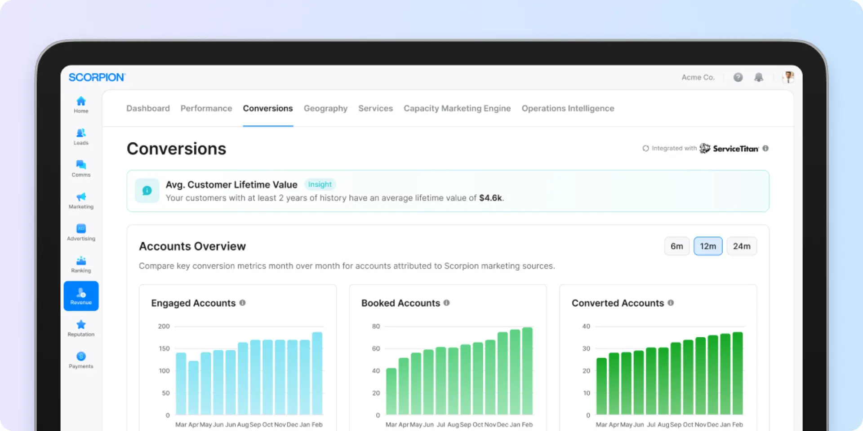Show info tooltip for Engaged Accounts
The width and height of the screenshot is (863, 431).
click(242, 303)
